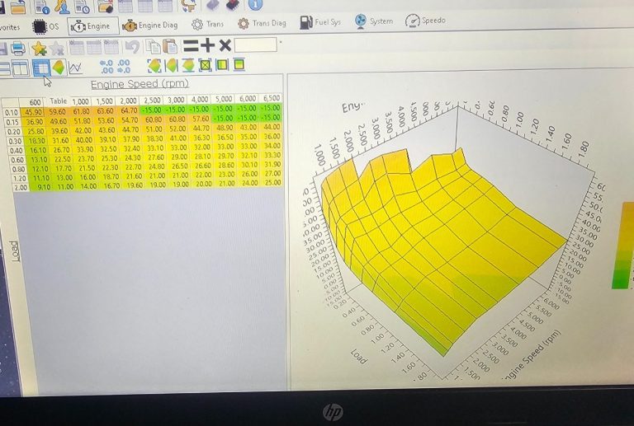Screen dimensions: 634x426
Task: Click the System tab with fan icon
Action: [374, 22]
